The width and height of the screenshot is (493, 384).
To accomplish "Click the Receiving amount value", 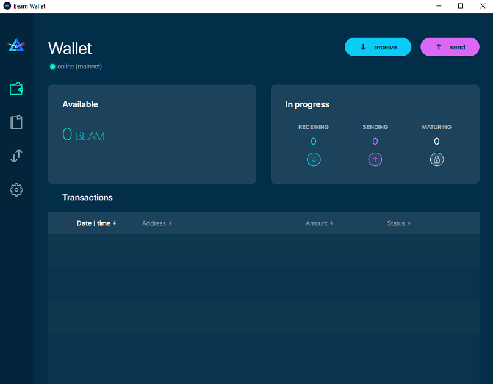I will (314, 142).
